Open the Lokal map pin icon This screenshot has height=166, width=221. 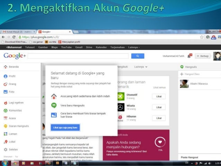6,142
